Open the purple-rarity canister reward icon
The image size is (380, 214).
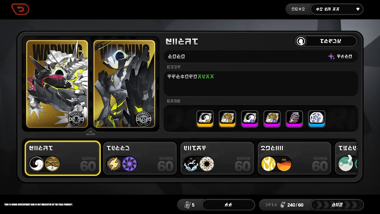[294, 119]
